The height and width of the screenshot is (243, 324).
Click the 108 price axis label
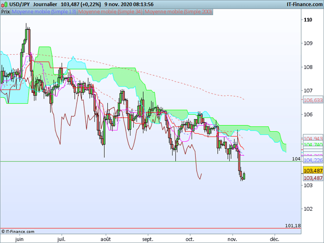click(x=308, y=67)
